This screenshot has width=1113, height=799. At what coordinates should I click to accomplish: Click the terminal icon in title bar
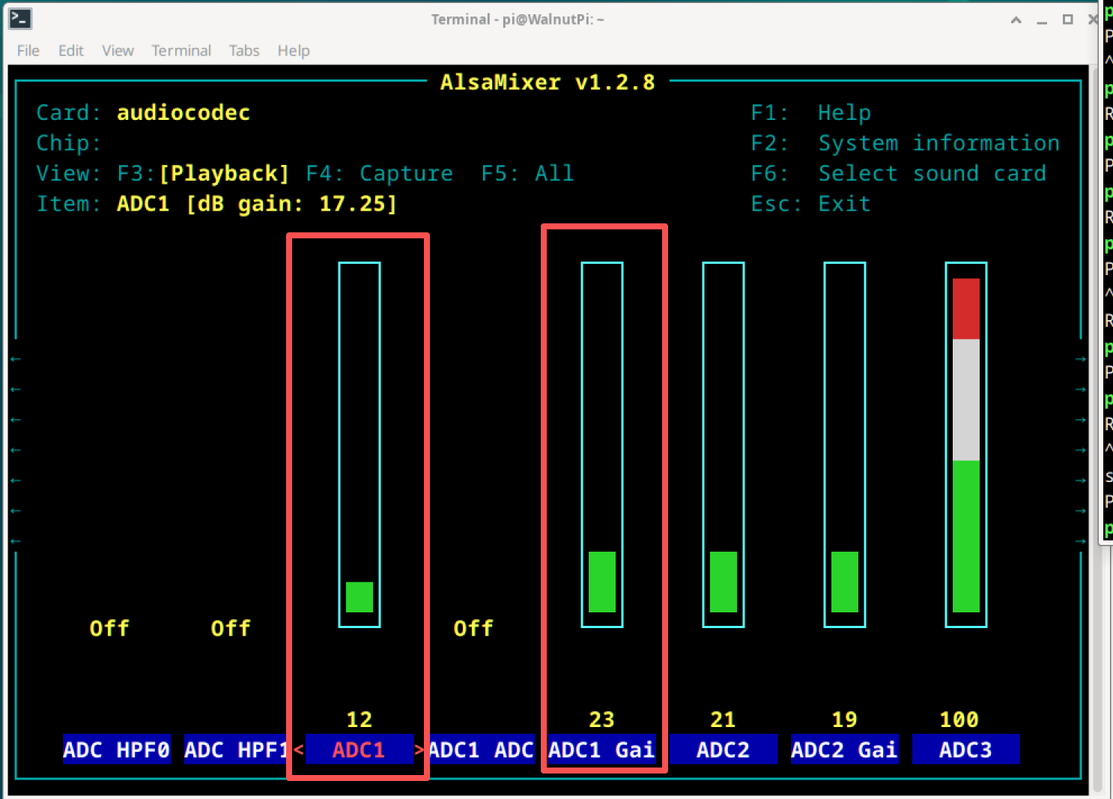[20, 19]
